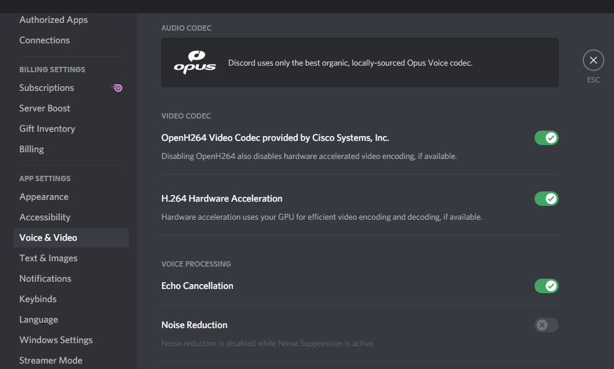Open the Notifications settings
The width and height of the screenshot is (614, 369).
coord(45,278)
